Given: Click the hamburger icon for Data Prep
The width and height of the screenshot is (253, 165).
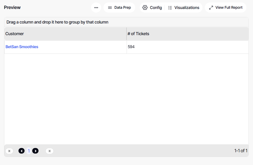Looking at the screenshot, I should pos(110,8).
